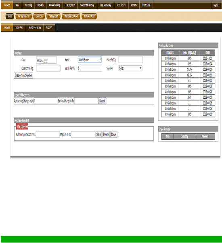Select the Packing Material category button
Viewport: 222px width, 243px height.
[x=24, y=16]
